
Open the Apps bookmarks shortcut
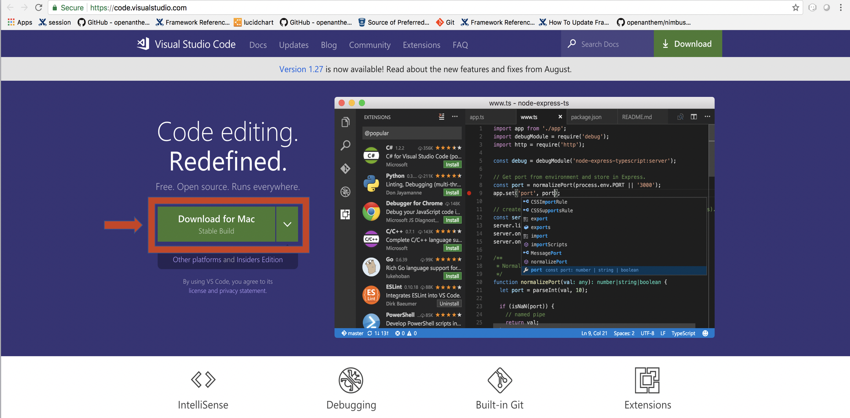click(x=20, y=23)
